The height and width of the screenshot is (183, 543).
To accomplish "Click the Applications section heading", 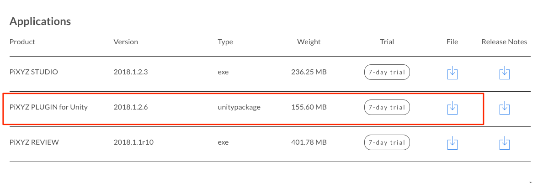I will (40, 21).
